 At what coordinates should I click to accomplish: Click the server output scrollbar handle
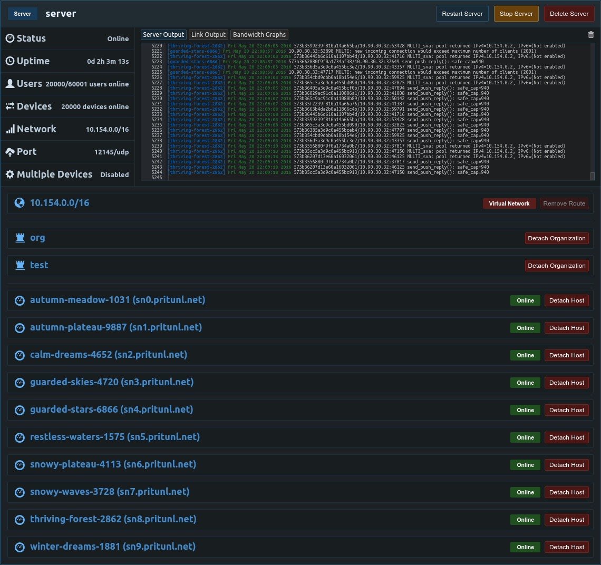[x=593, y=176]
